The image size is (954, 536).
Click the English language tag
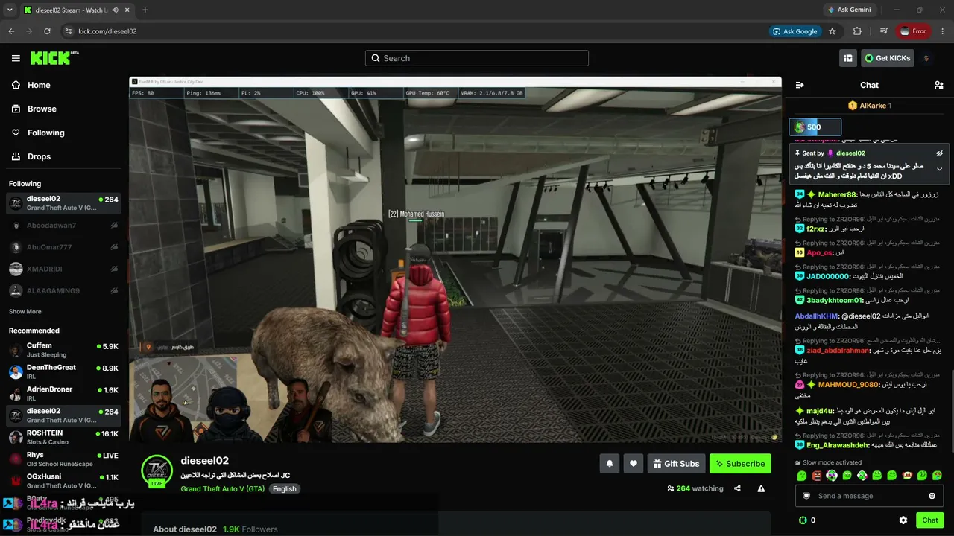click(x=284, y=489)
